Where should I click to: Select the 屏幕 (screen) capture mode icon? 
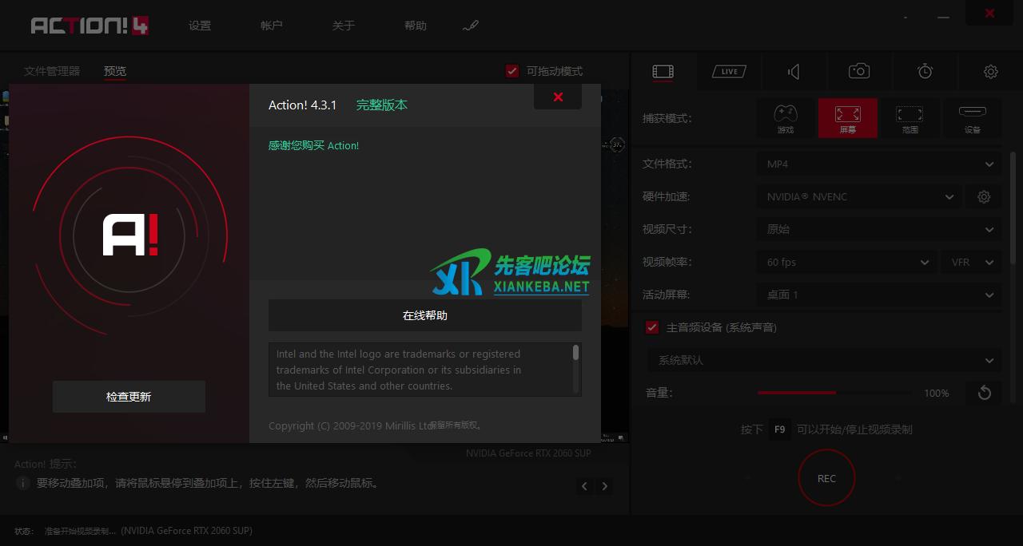[x=847, y=117]
